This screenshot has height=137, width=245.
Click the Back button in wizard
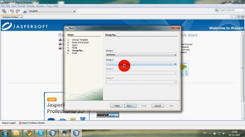click(x=116, y=106)
